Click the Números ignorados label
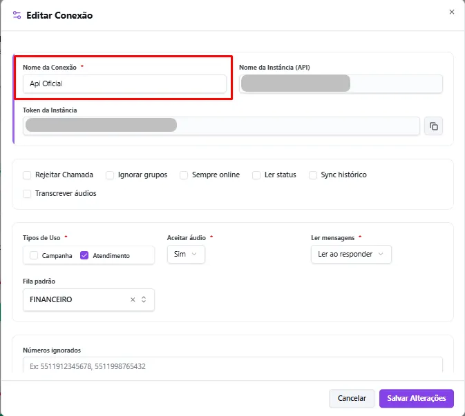 coord(52,350)
